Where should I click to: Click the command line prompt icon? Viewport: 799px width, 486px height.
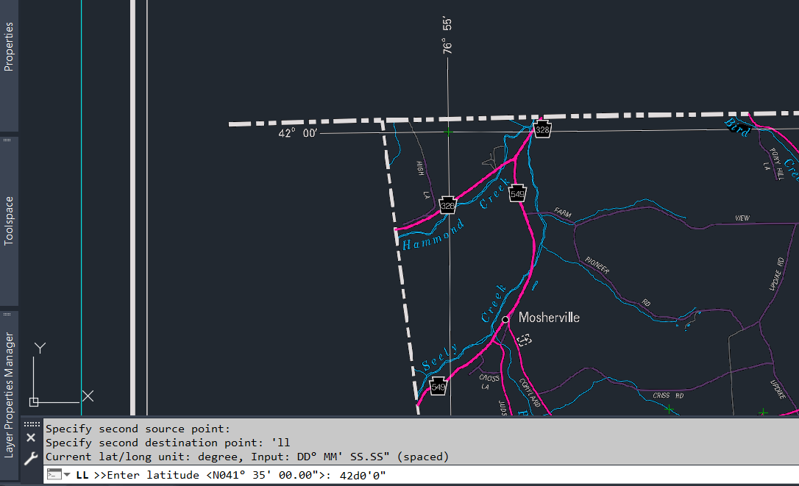54,474
